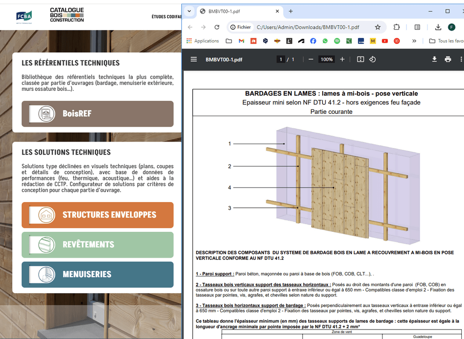The image size is (464, 339).
Task: Open the bookmark folder next to Applications
Action: pos(229,41)
